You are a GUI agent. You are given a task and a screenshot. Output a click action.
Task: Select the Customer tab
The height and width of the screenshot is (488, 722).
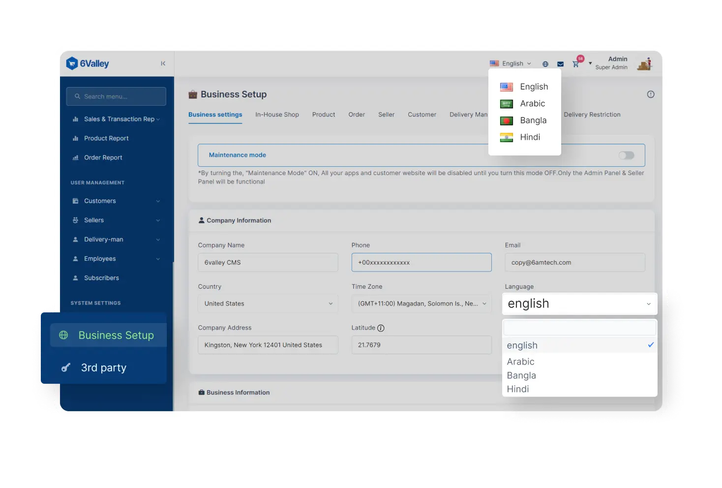[421, 114]
